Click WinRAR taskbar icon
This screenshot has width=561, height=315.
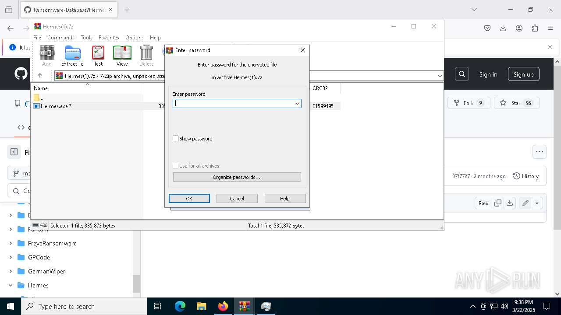click(x=244, y=306)
